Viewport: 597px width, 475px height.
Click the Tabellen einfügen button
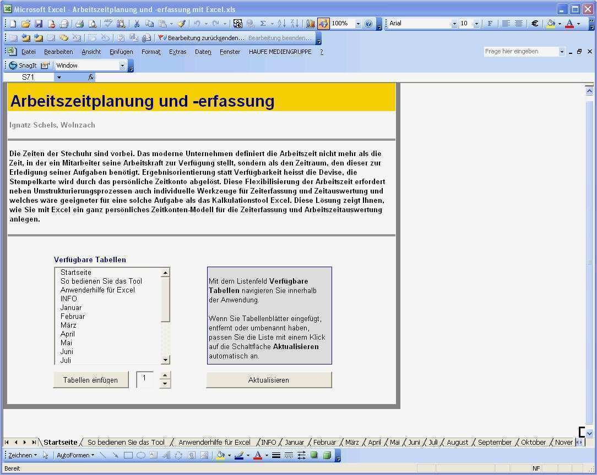pyautogui.click(x=91, y=380)
